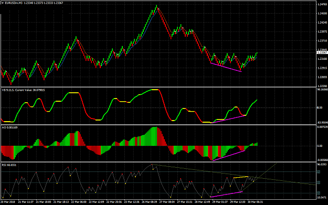Click the 1.23710 price axis value

(x=322, y=41)
